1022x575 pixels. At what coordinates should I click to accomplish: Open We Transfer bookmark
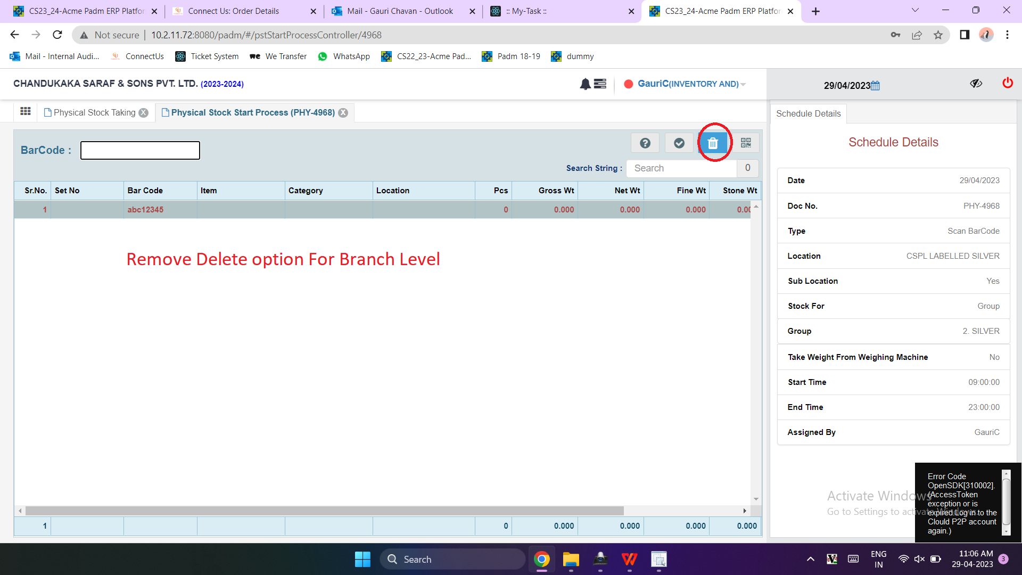pyautogui.click(x=278, y=56)
